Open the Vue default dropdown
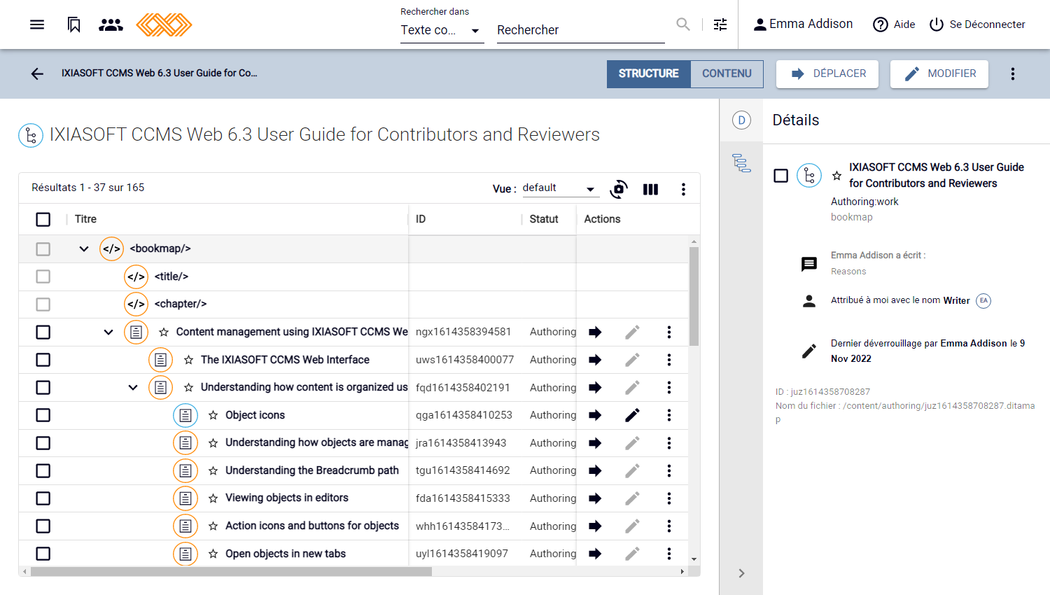The height and width of the screenshot is (595, 1050). (x=560, y=188)
